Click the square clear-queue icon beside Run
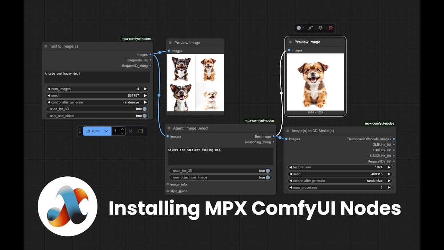This screenshot has width=444, height=250. click(140, 131)
